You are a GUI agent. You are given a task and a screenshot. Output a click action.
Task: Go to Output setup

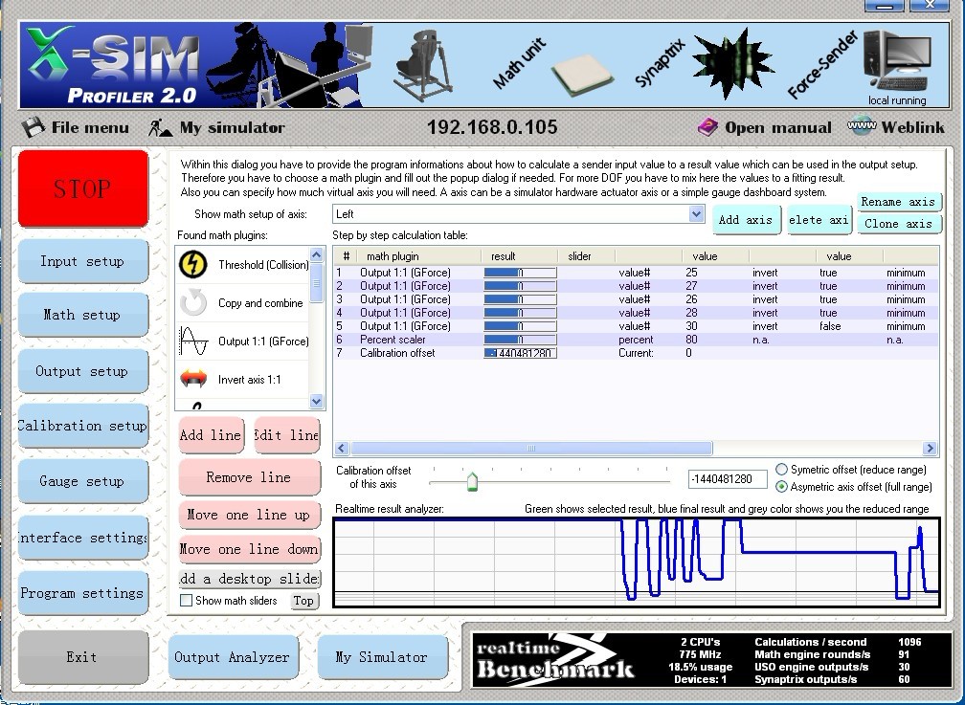point(83,371)
